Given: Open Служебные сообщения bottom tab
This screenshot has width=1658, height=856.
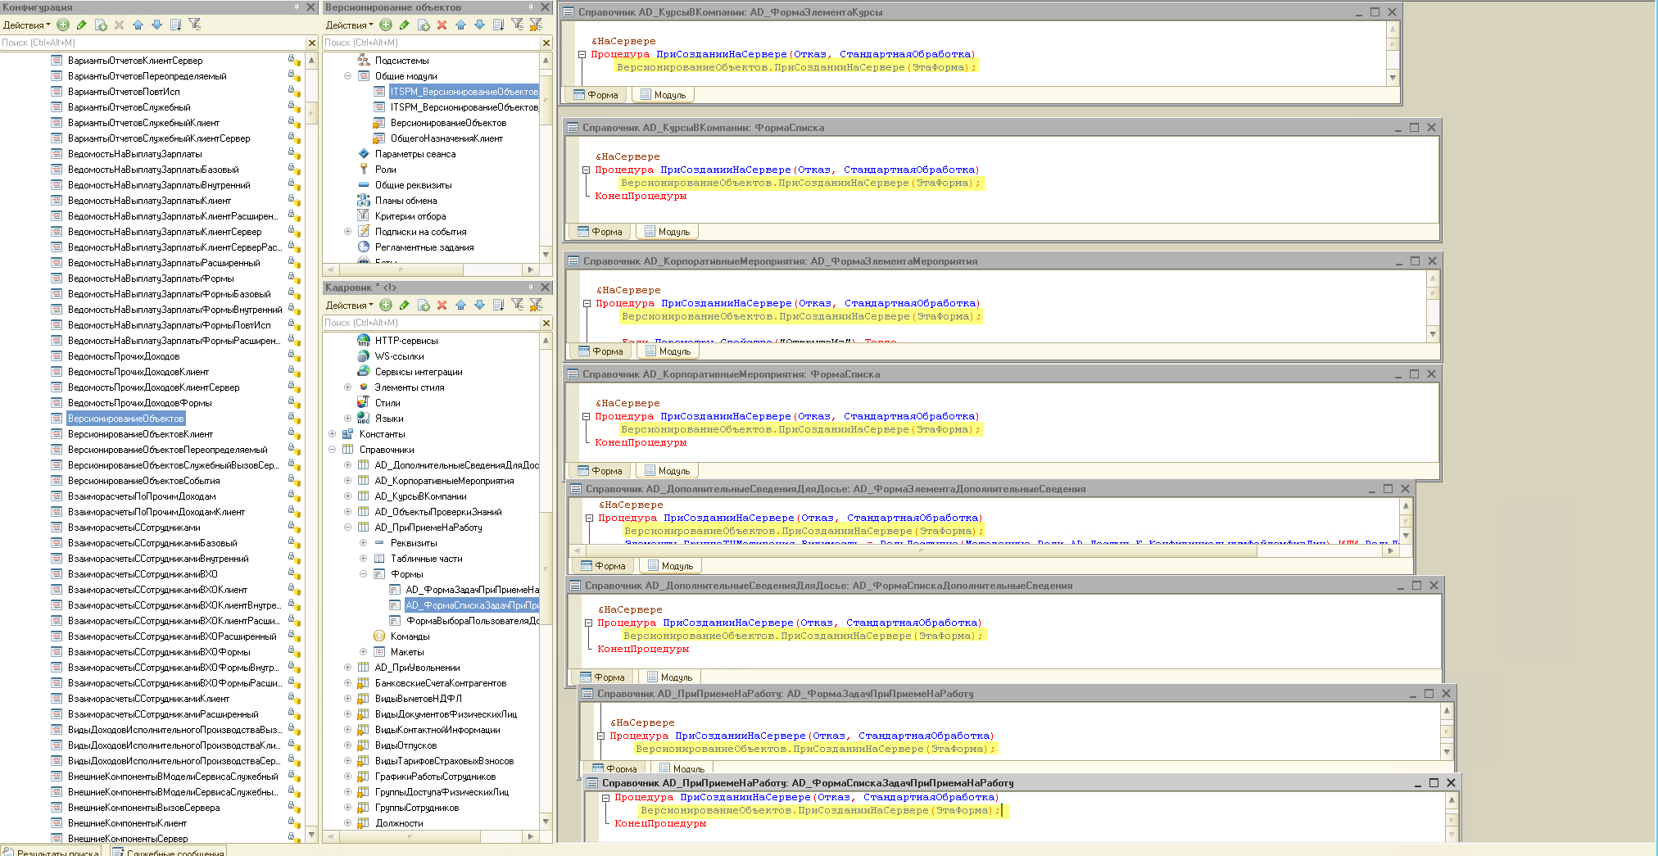Looking at the screenshot, I should [x=168, y=852].
